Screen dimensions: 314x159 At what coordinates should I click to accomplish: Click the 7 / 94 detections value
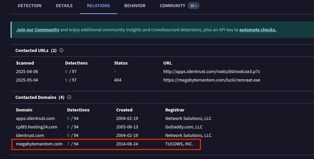[73, 144]
